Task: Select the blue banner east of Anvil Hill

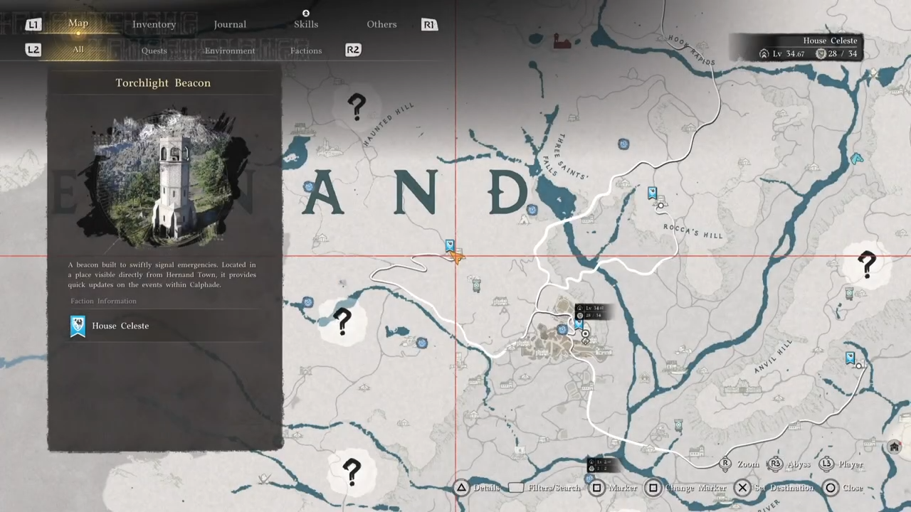Action: pyautogui.click(x=850, y=358)
